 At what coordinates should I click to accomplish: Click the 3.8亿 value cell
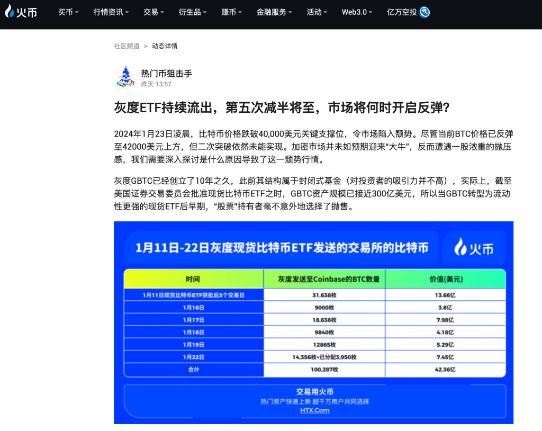click(445, 308)
